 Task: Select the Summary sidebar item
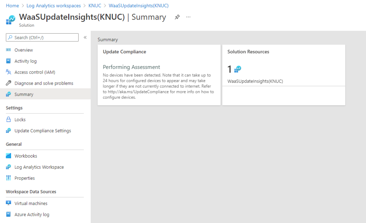[24, 94]
